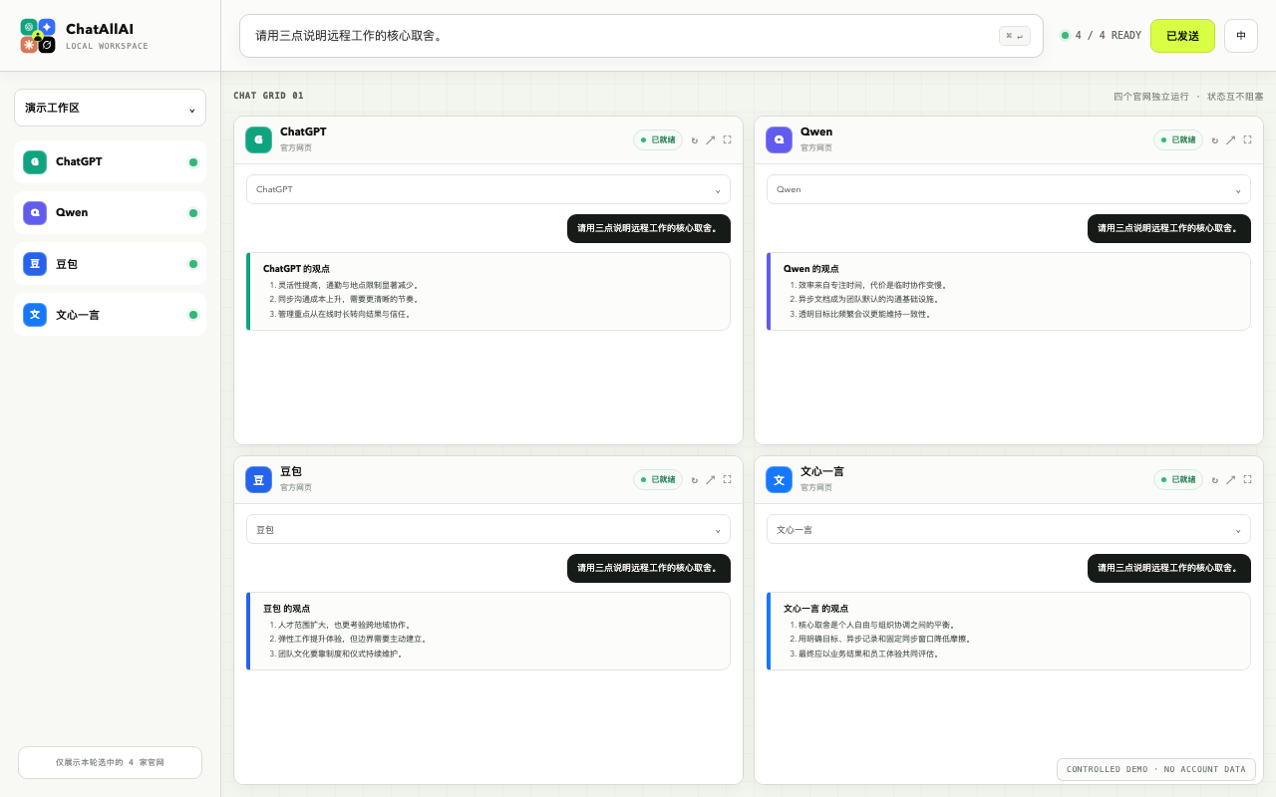Open the 演示工作区 workspace dropdown

point(110,108)
